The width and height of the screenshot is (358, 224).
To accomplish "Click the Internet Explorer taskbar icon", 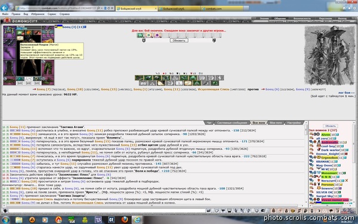I will [137, 220].
